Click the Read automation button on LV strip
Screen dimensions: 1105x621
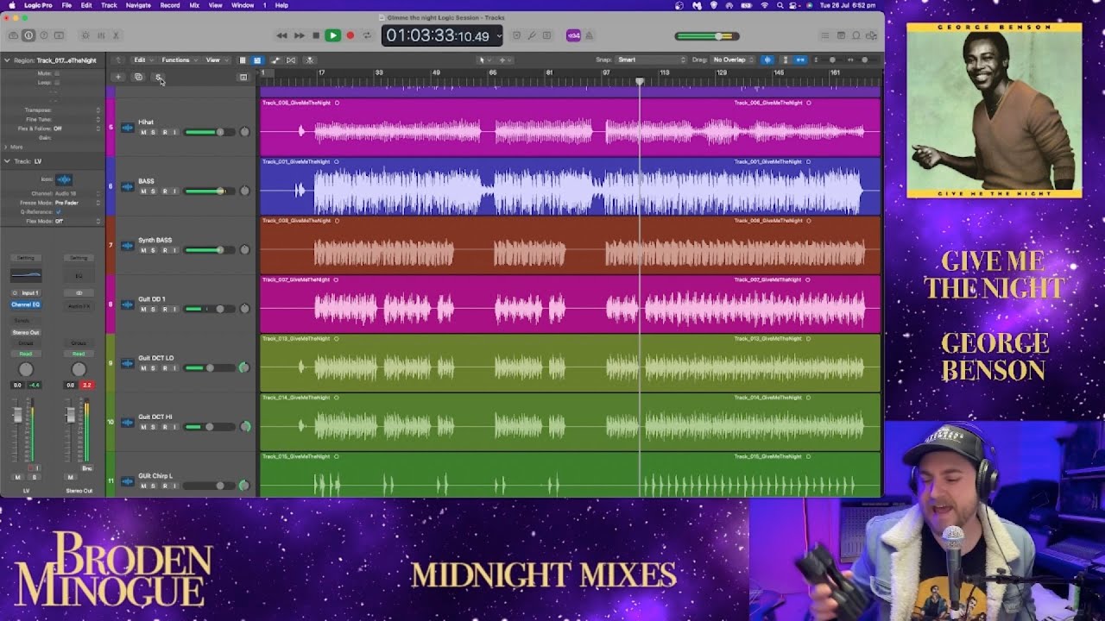(26, 354)
